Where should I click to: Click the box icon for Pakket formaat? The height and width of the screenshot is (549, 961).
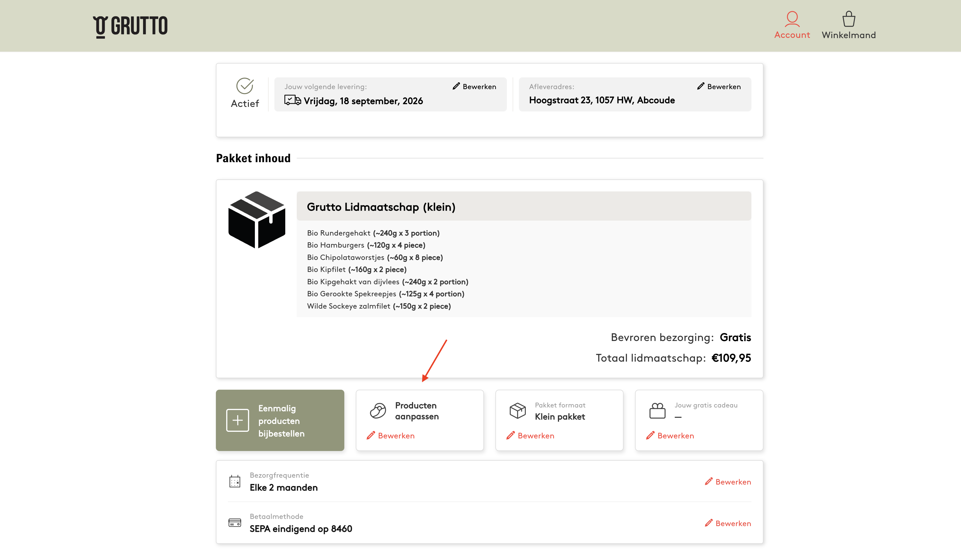point(517,411)
